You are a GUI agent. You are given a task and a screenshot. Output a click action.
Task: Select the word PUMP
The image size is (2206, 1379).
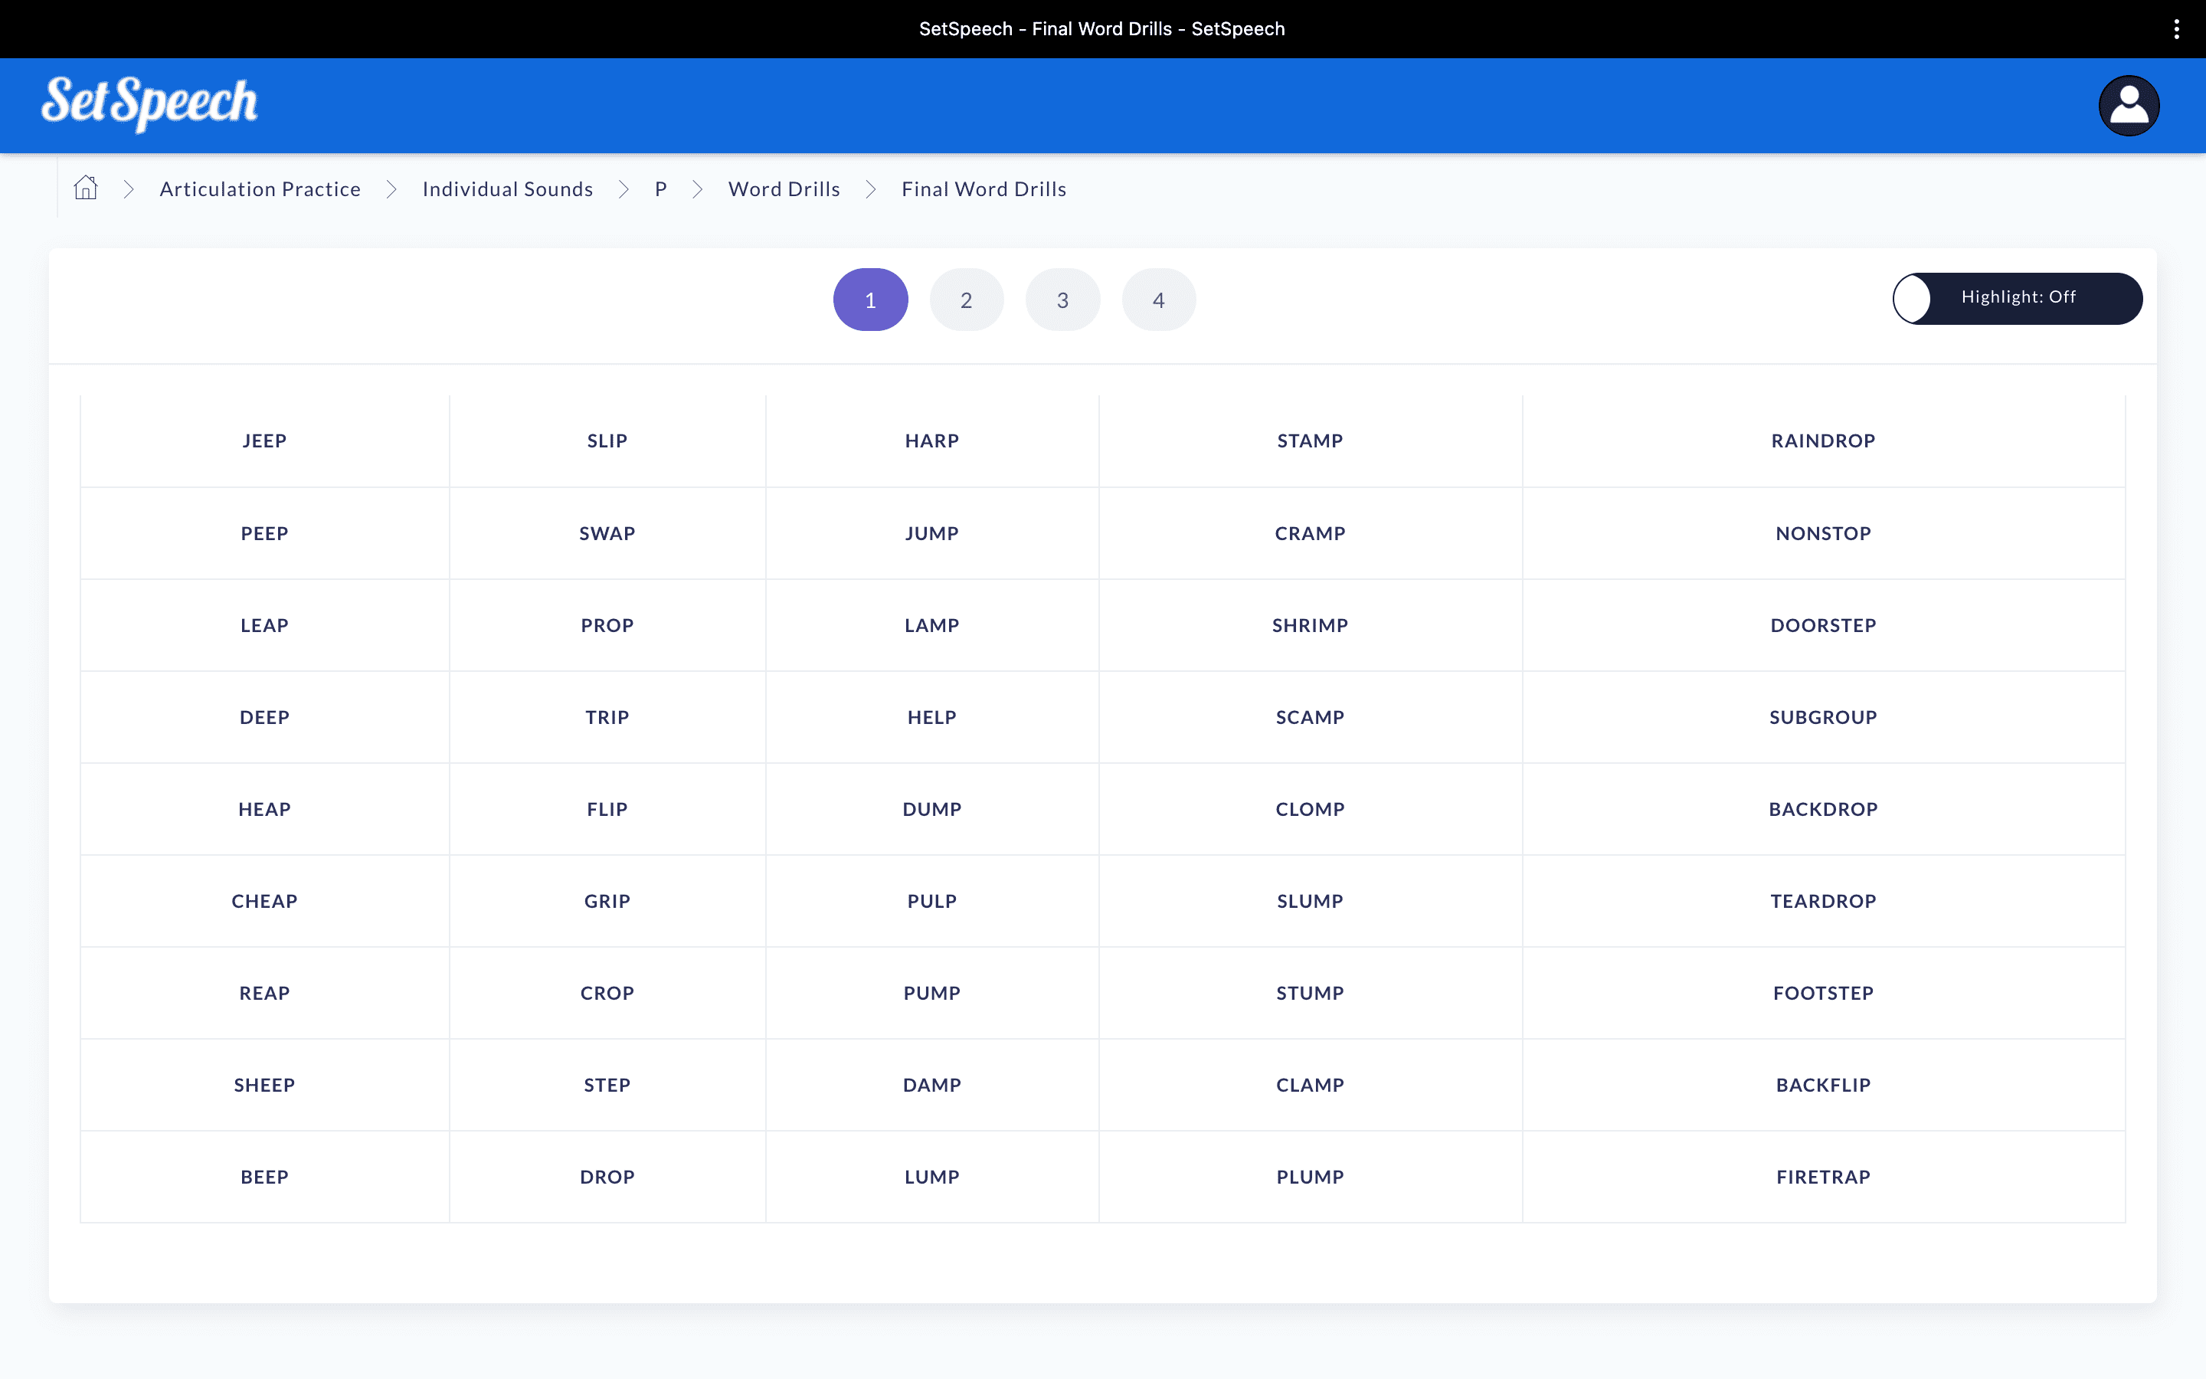931,992
